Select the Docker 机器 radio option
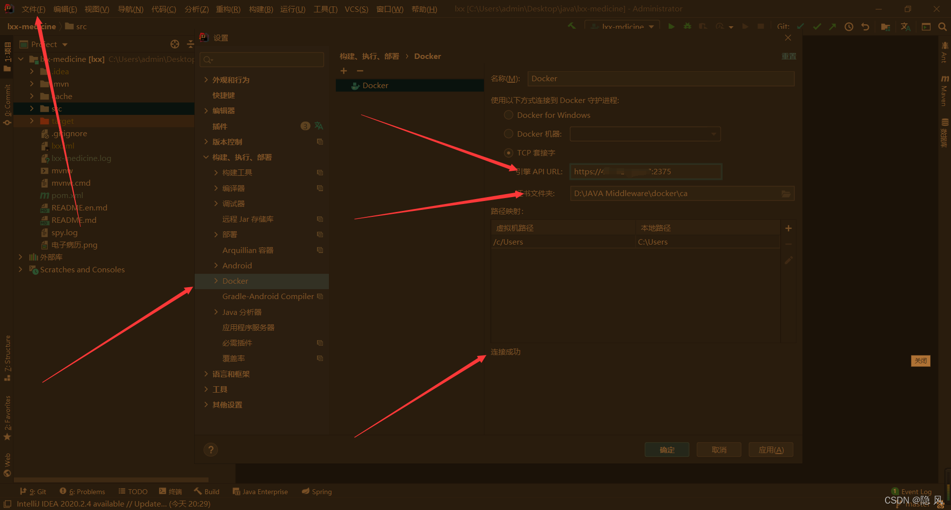 508,134
